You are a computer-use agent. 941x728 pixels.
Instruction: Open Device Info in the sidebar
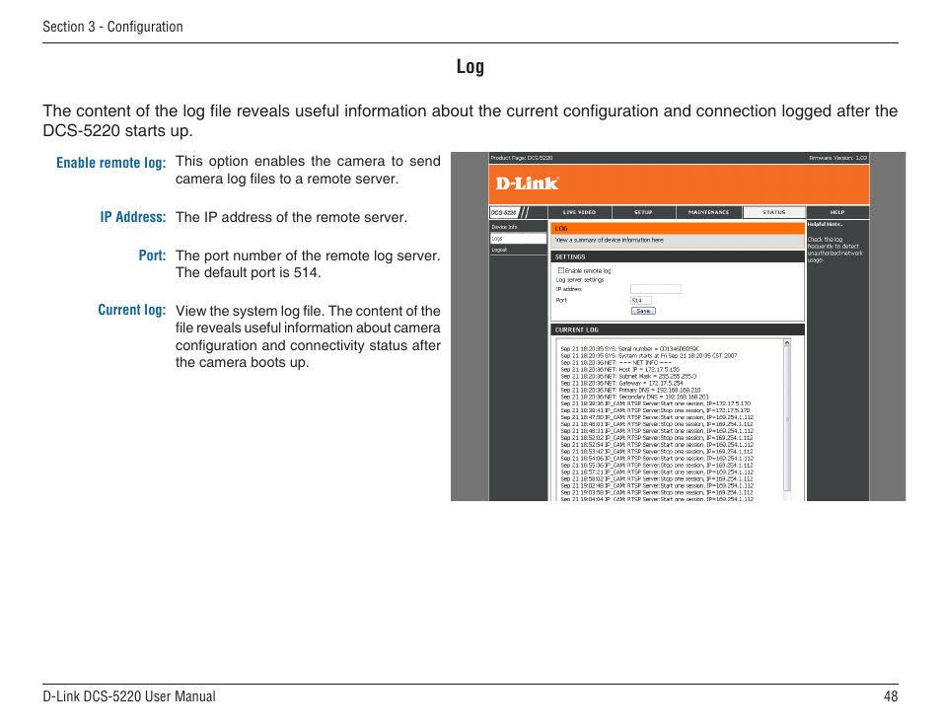pos(517,227)
